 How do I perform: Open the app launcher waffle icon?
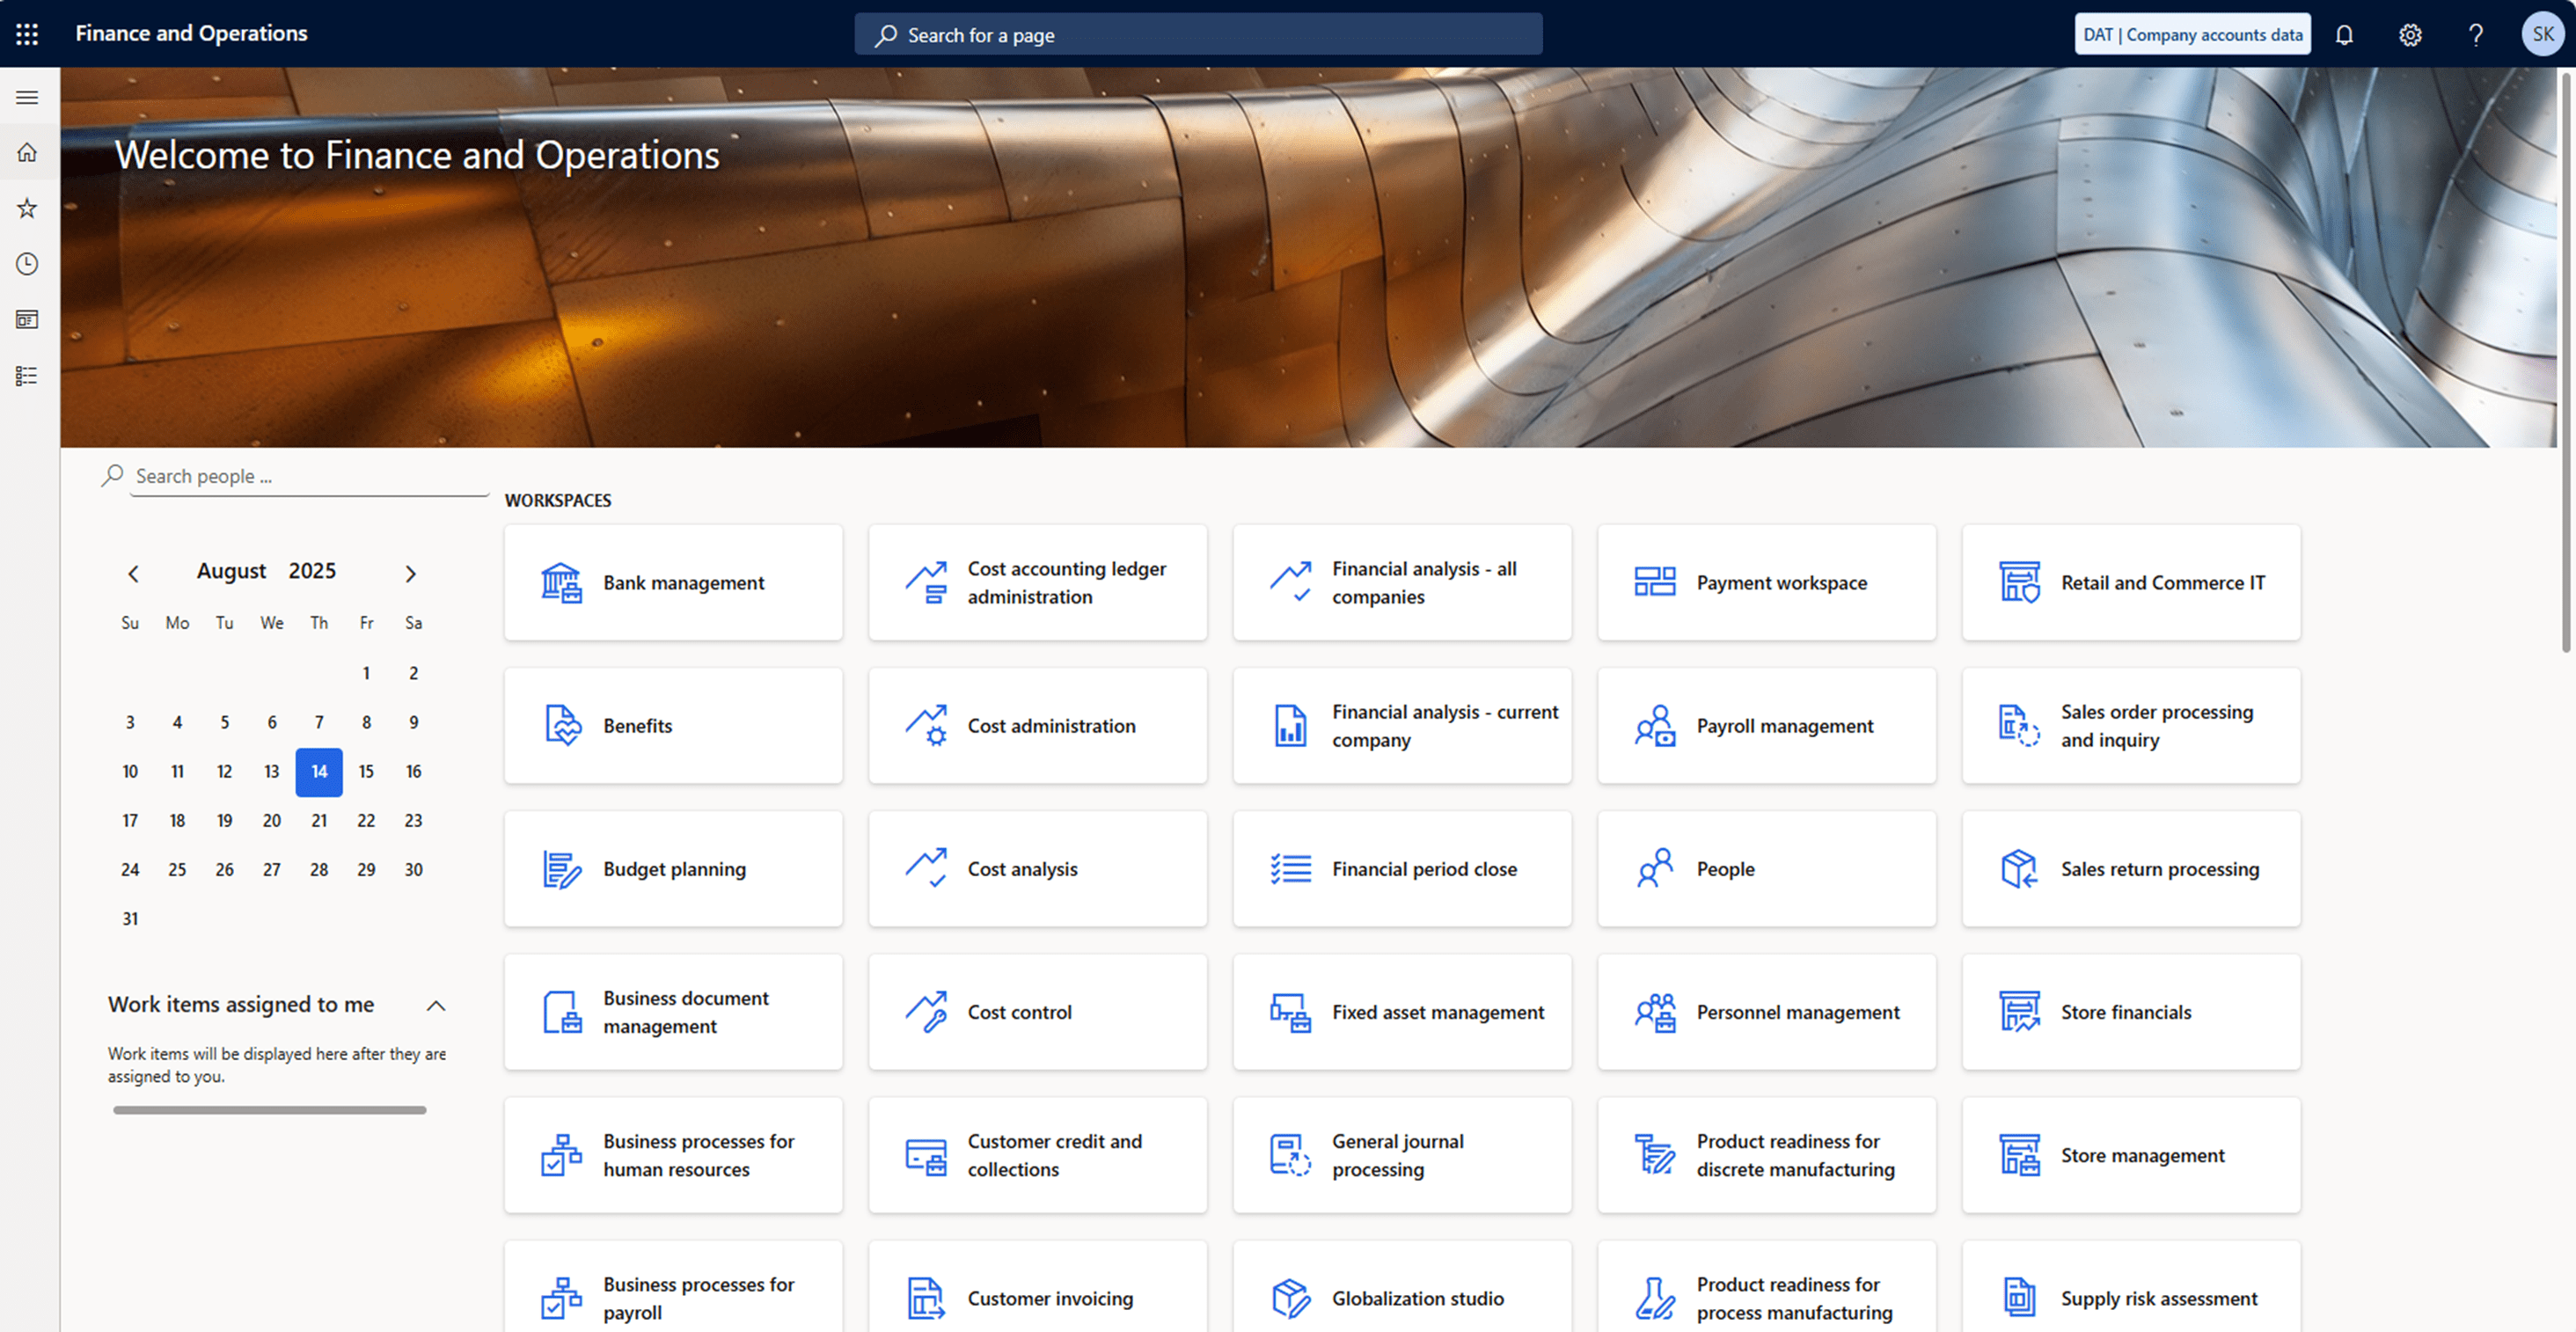pos(27,34)
